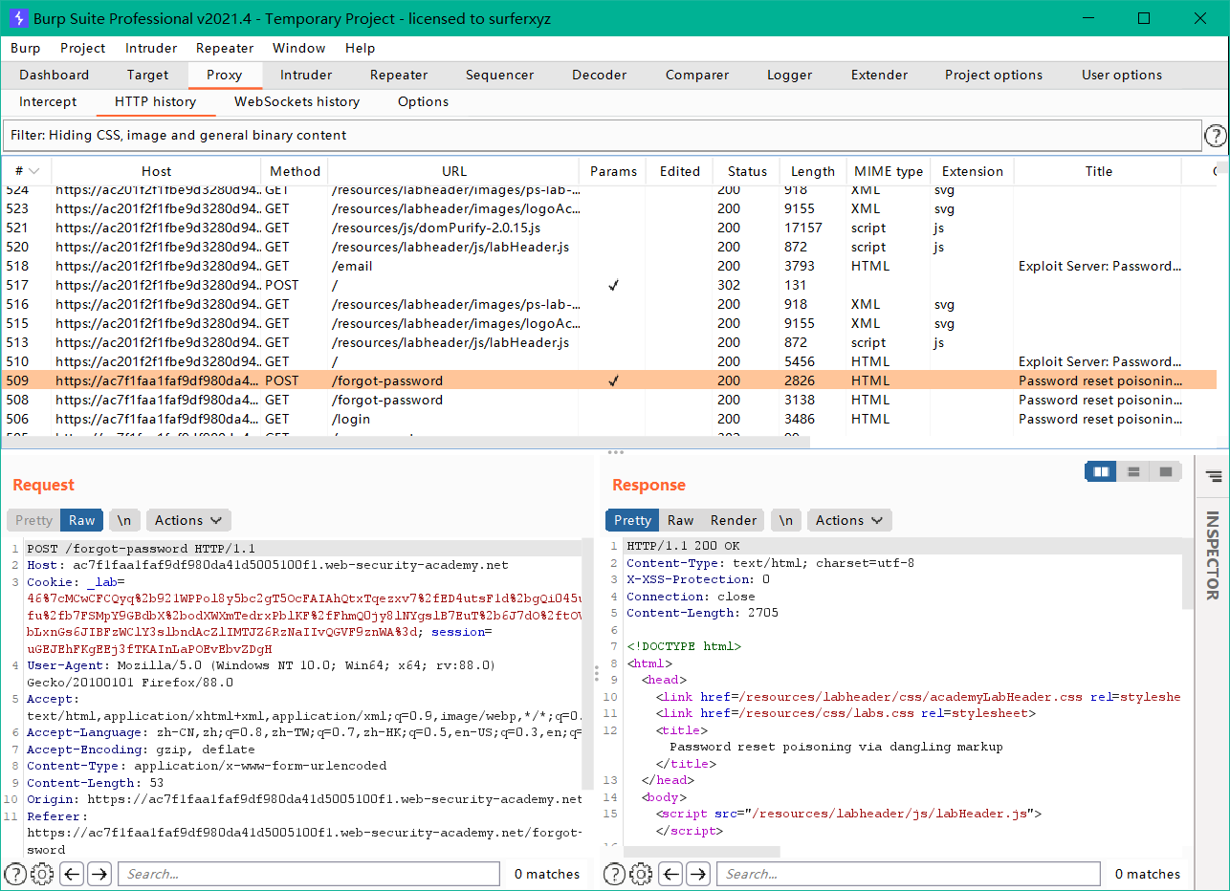Sort history by the # column
1230x891 pixels.
pyautogui.click(x=27, y=171)
